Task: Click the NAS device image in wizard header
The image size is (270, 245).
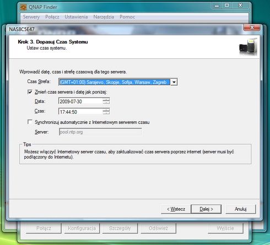Action: point(248,46)
